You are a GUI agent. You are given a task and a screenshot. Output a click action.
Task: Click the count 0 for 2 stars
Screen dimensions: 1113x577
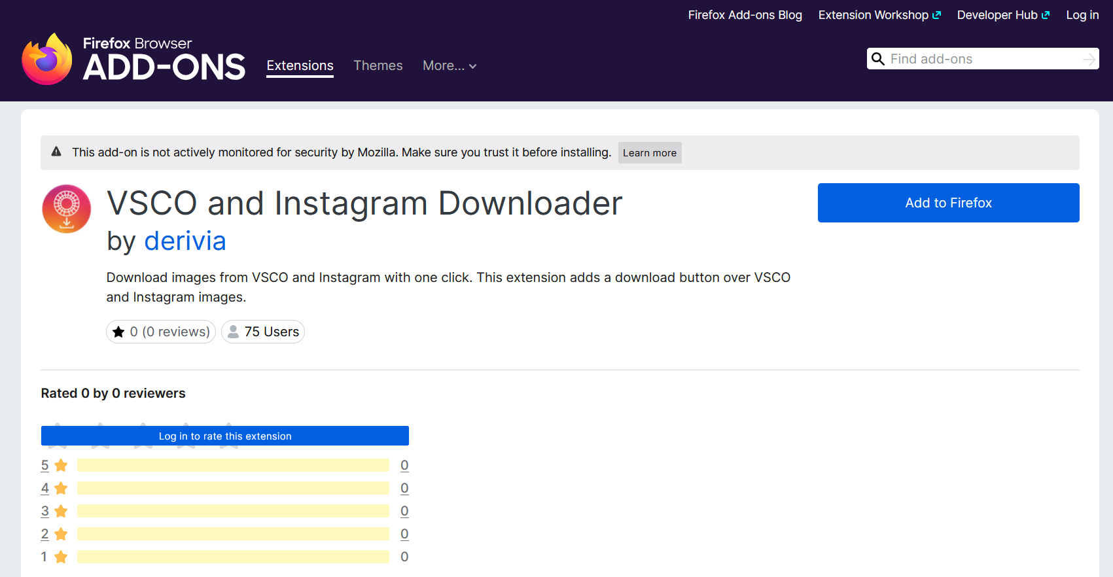tap(404, 534)
